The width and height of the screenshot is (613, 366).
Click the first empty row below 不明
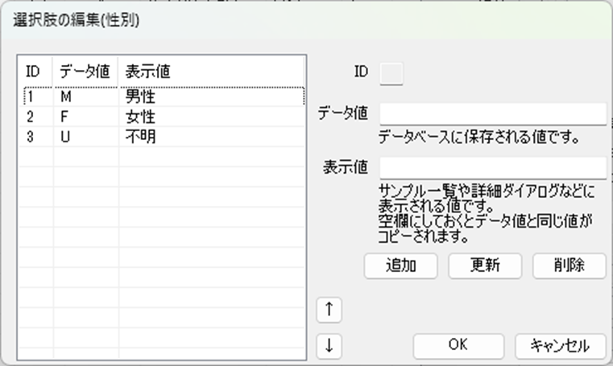click(x=161, y=157)
